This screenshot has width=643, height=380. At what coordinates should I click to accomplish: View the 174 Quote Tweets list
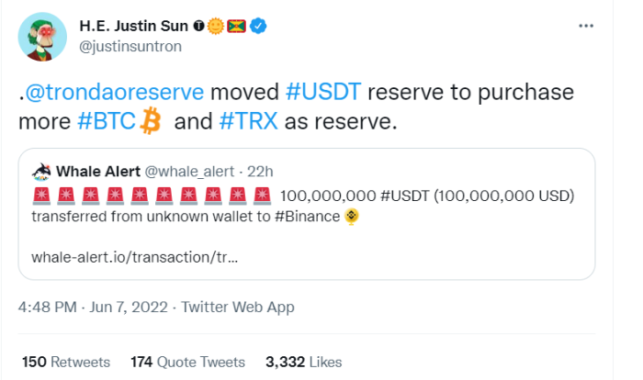[188, 362]
